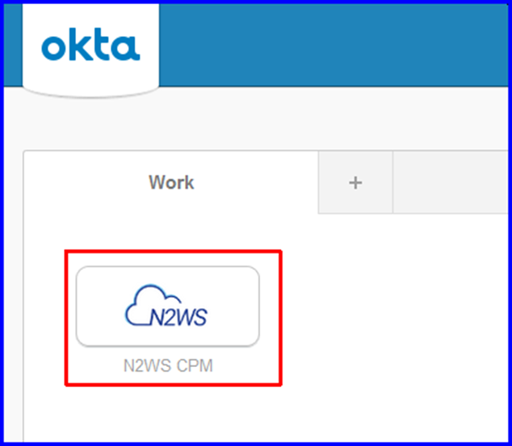Launch the N2WS cloud app tile
The image size is (512, 446).
tap(168, 306)
